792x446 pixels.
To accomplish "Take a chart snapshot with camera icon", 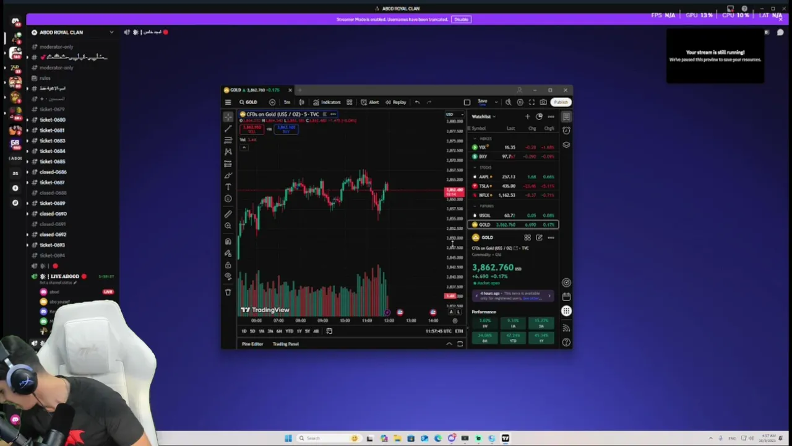I will 543,102.
